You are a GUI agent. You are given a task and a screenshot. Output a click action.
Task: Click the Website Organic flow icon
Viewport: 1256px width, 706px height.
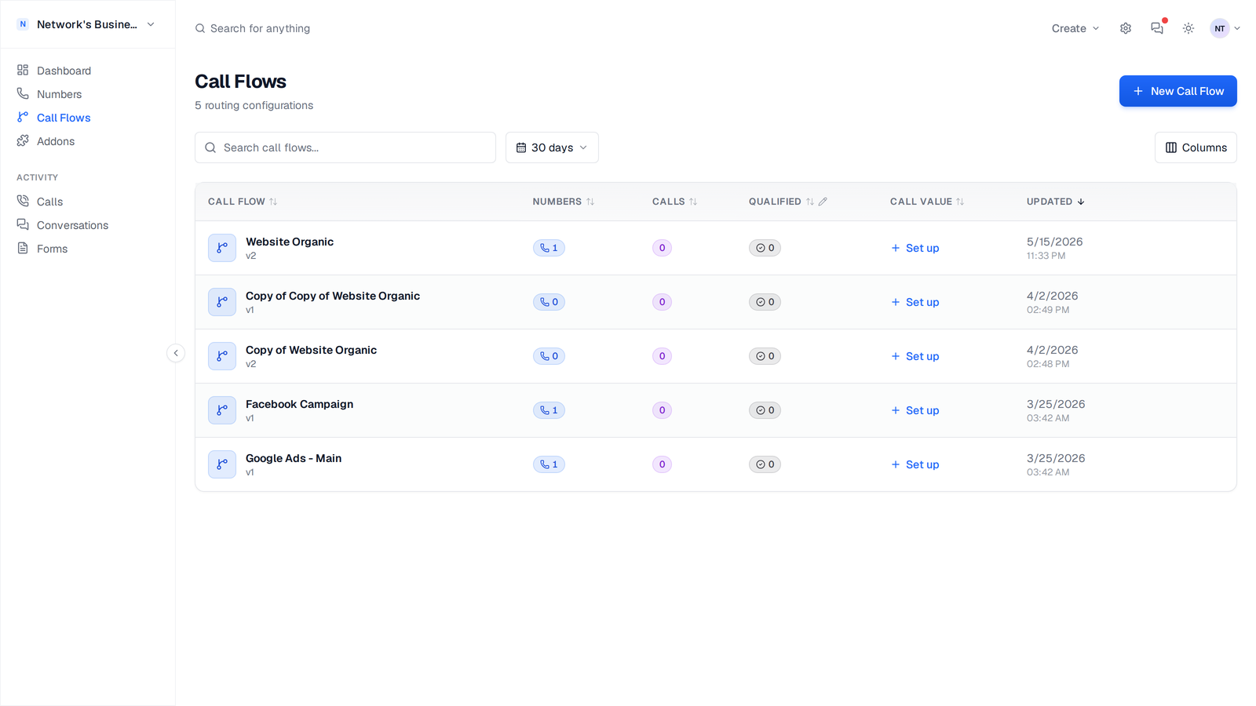[x=222, y=248]
